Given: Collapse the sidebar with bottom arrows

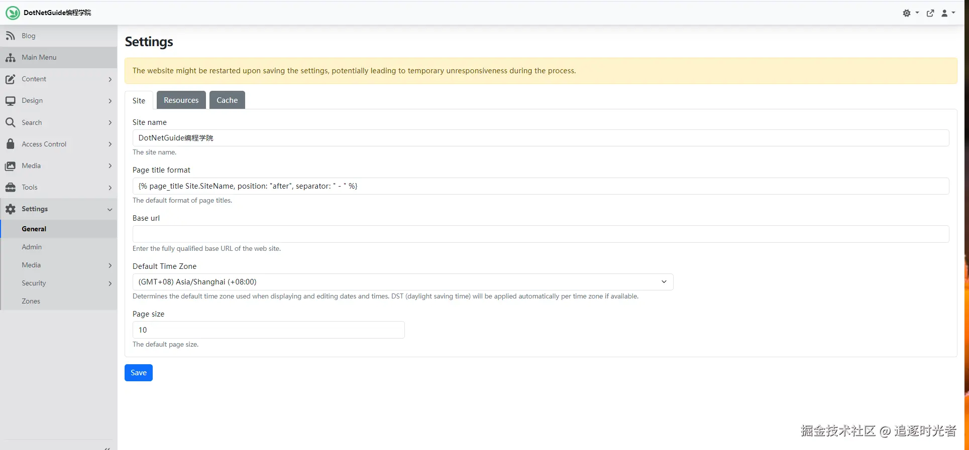Looking at the screenshot, I should pyautogui.click(x=107, y=448).
